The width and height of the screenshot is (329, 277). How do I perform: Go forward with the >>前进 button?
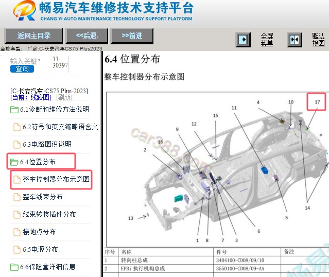point(132,36)
